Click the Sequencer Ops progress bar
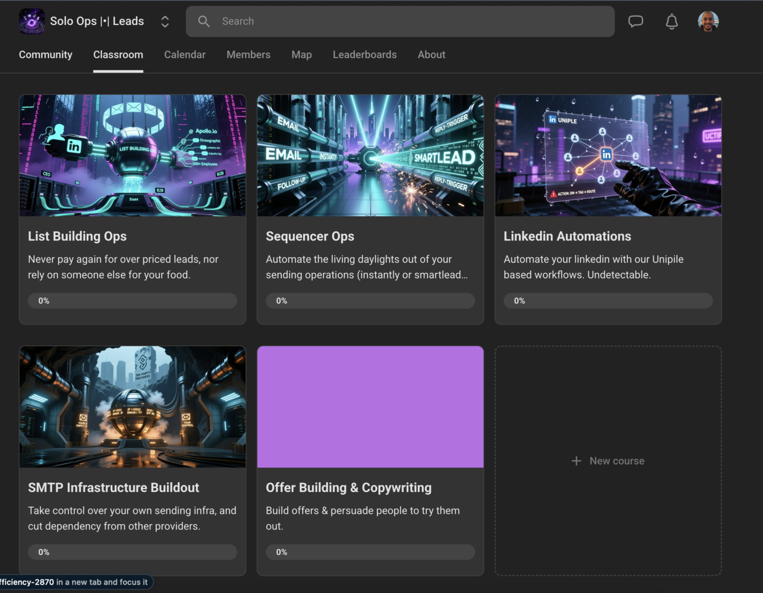 [370, 301]
